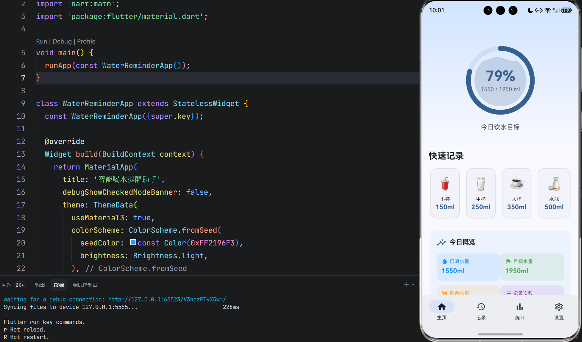Click the moon do-not-disturb icon on phone
Screen dimensions: 582x342
pyautogui.click(x=530, y=10)
